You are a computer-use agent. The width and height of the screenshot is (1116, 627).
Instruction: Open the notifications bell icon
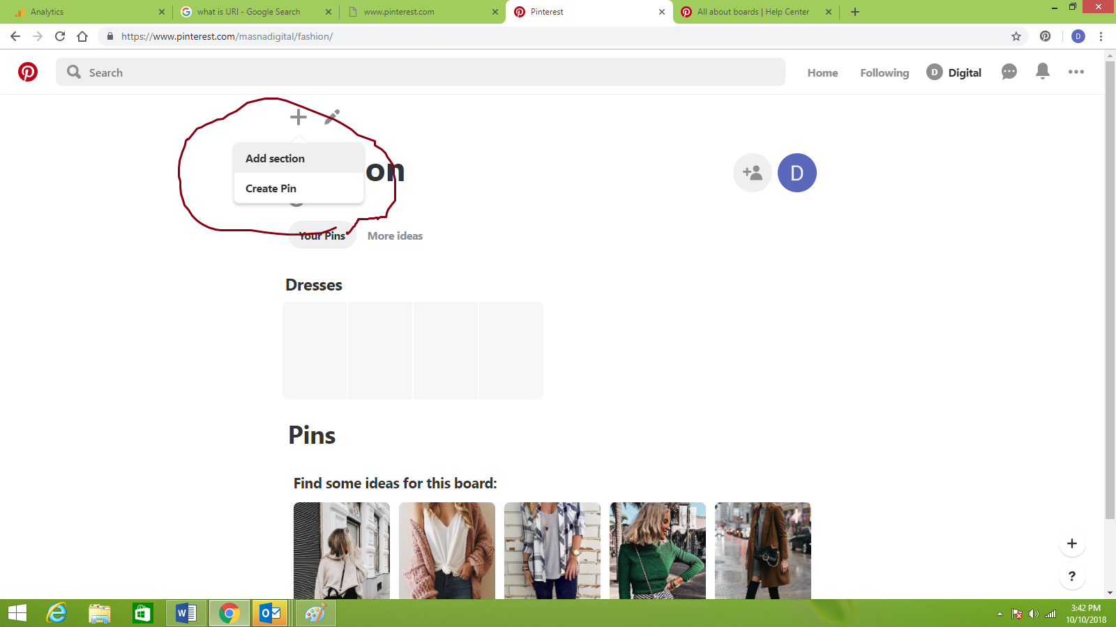point(1042,71)
